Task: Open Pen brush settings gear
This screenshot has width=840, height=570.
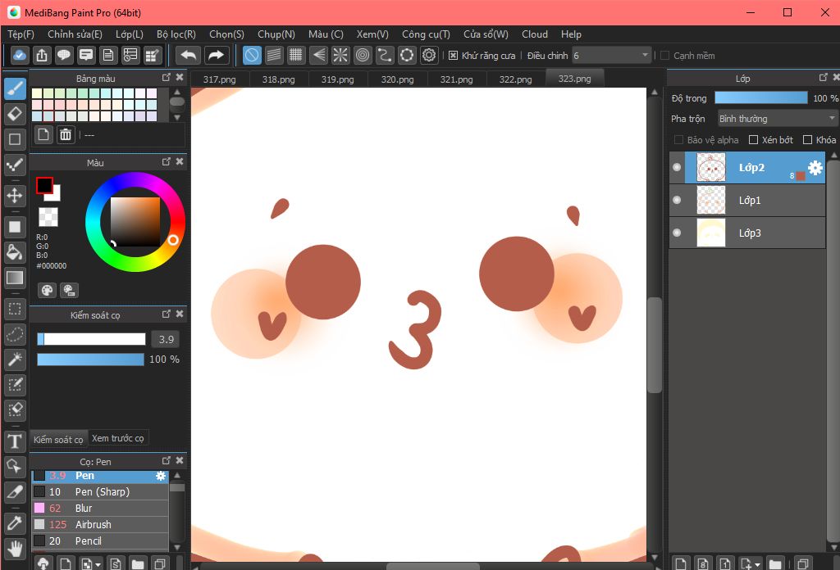Action: 161,475
